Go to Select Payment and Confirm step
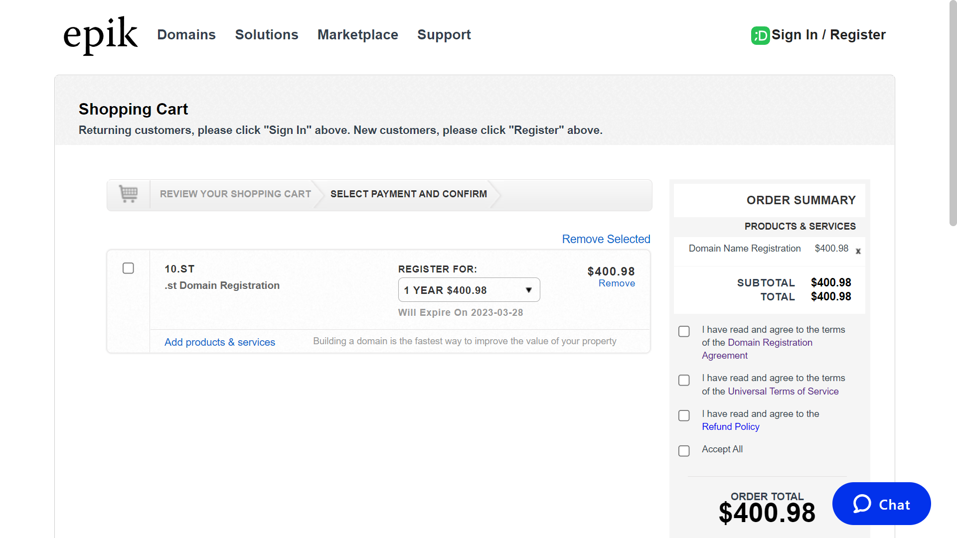This screenshot has width=957, height=538. pyautogui.click(x=408, y=194)
